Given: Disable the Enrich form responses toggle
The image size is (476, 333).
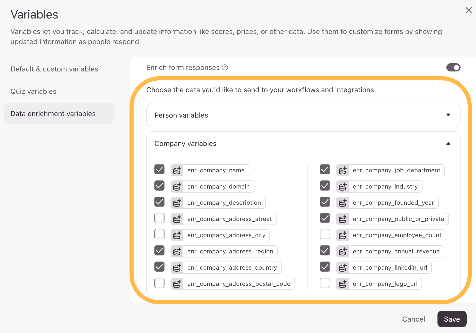Looking at the screenshot, I should tap(453, 67).
